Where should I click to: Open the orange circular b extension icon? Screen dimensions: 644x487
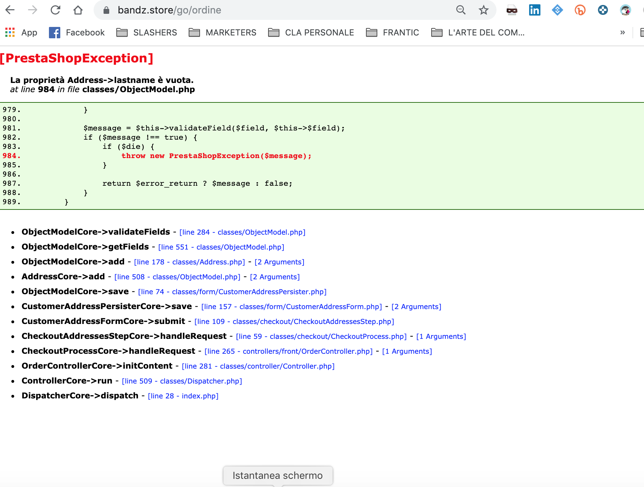(x=580, y=10)
